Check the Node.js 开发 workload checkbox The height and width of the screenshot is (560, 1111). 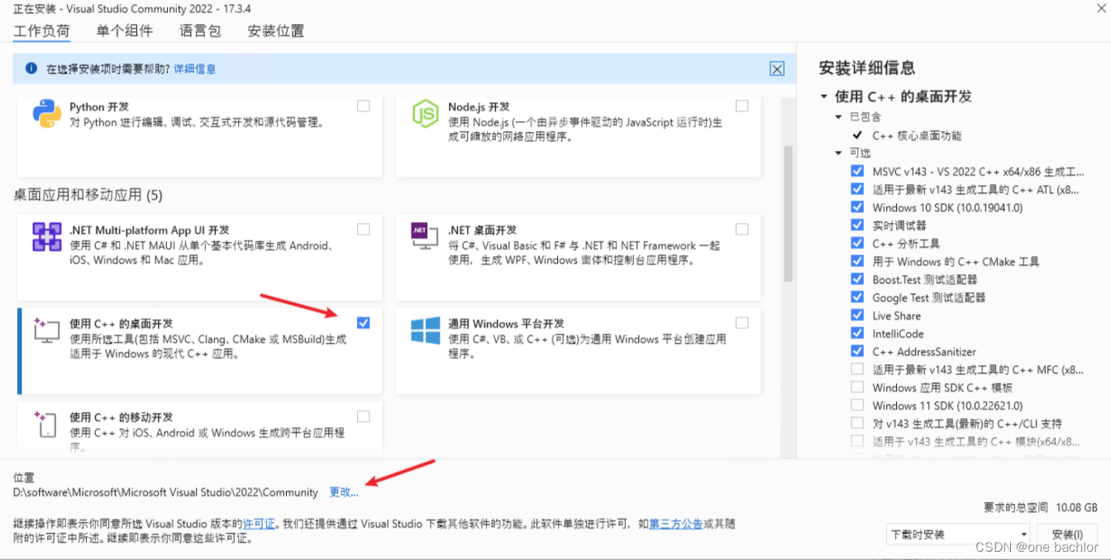pyautogui.click(x=742, y=106)
